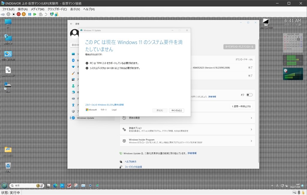Image resolution: width=307 pixels, height=195 pixels.
Task: Click the gaming controller sidebar icon
Action: coord(73,99)
